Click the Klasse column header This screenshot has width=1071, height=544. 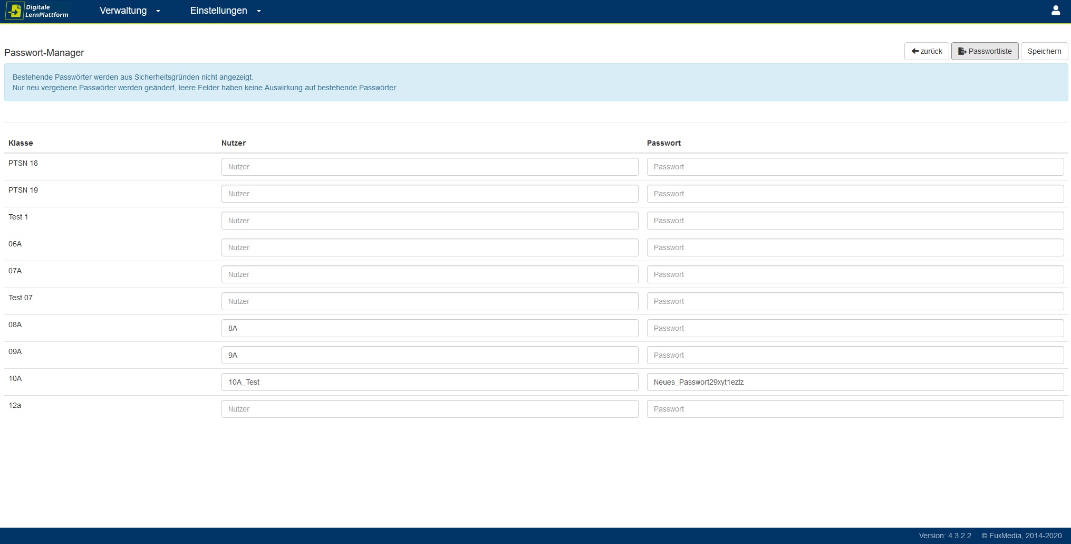[x=21, y=143]
